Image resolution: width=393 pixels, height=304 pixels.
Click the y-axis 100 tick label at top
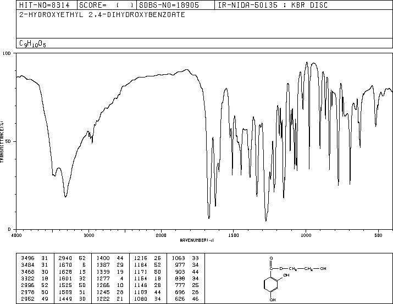click(7, 53)
